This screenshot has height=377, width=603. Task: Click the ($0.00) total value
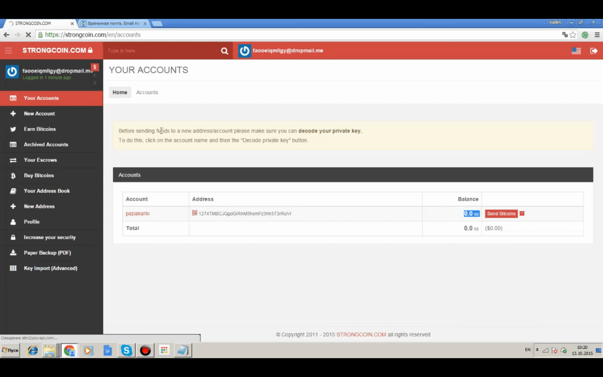click(x=494, y=228)
